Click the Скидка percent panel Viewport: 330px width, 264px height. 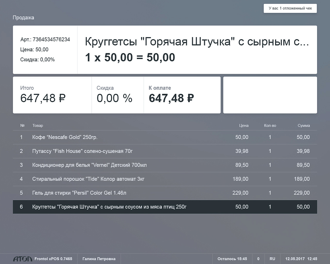pyautogui.click(x=117, y=95)
